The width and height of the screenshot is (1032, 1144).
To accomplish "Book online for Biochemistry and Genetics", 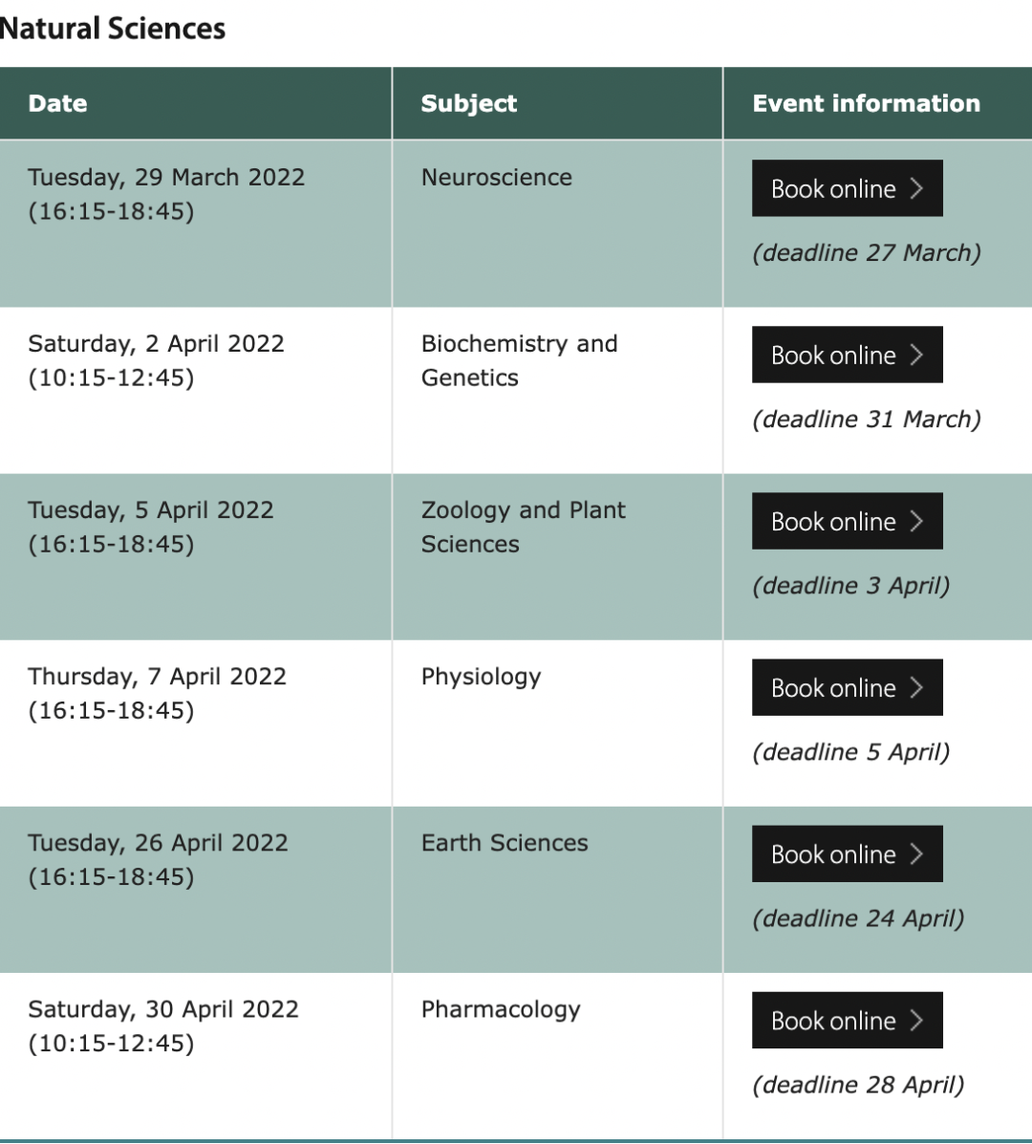I will tap(847, 355).
